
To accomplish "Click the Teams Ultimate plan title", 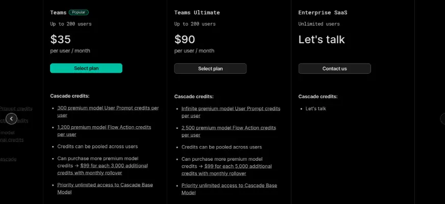I will point(197,12).
